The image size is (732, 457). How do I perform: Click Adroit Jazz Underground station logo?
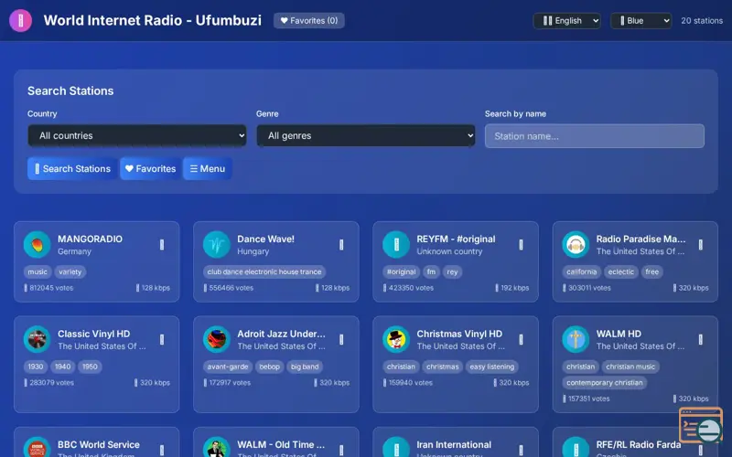[x=217, y=339]
